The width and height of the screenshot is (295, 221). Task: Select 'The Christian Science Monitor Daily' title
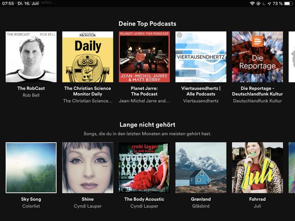pyautogui.click(x=88, y=91)
